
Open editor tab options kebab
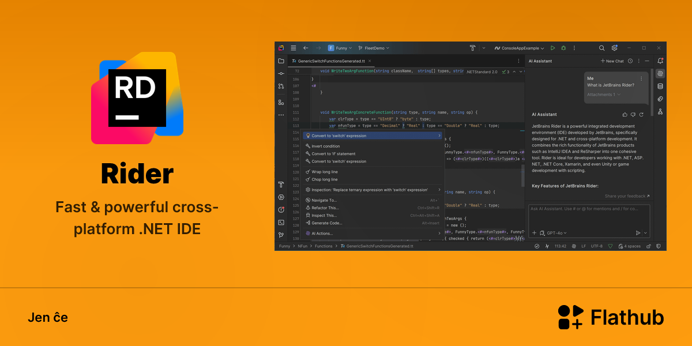pos(519,61)
